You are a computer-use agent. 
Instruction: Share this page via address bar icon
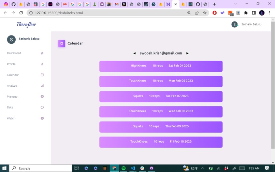pos(197,13)
